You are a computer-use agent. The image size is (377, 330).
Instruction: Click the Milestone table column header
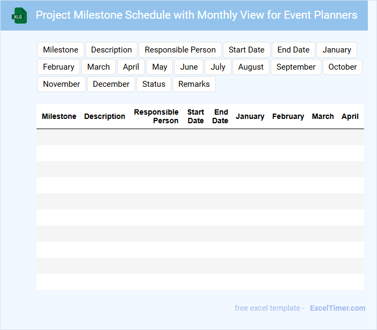pos(59,116)
